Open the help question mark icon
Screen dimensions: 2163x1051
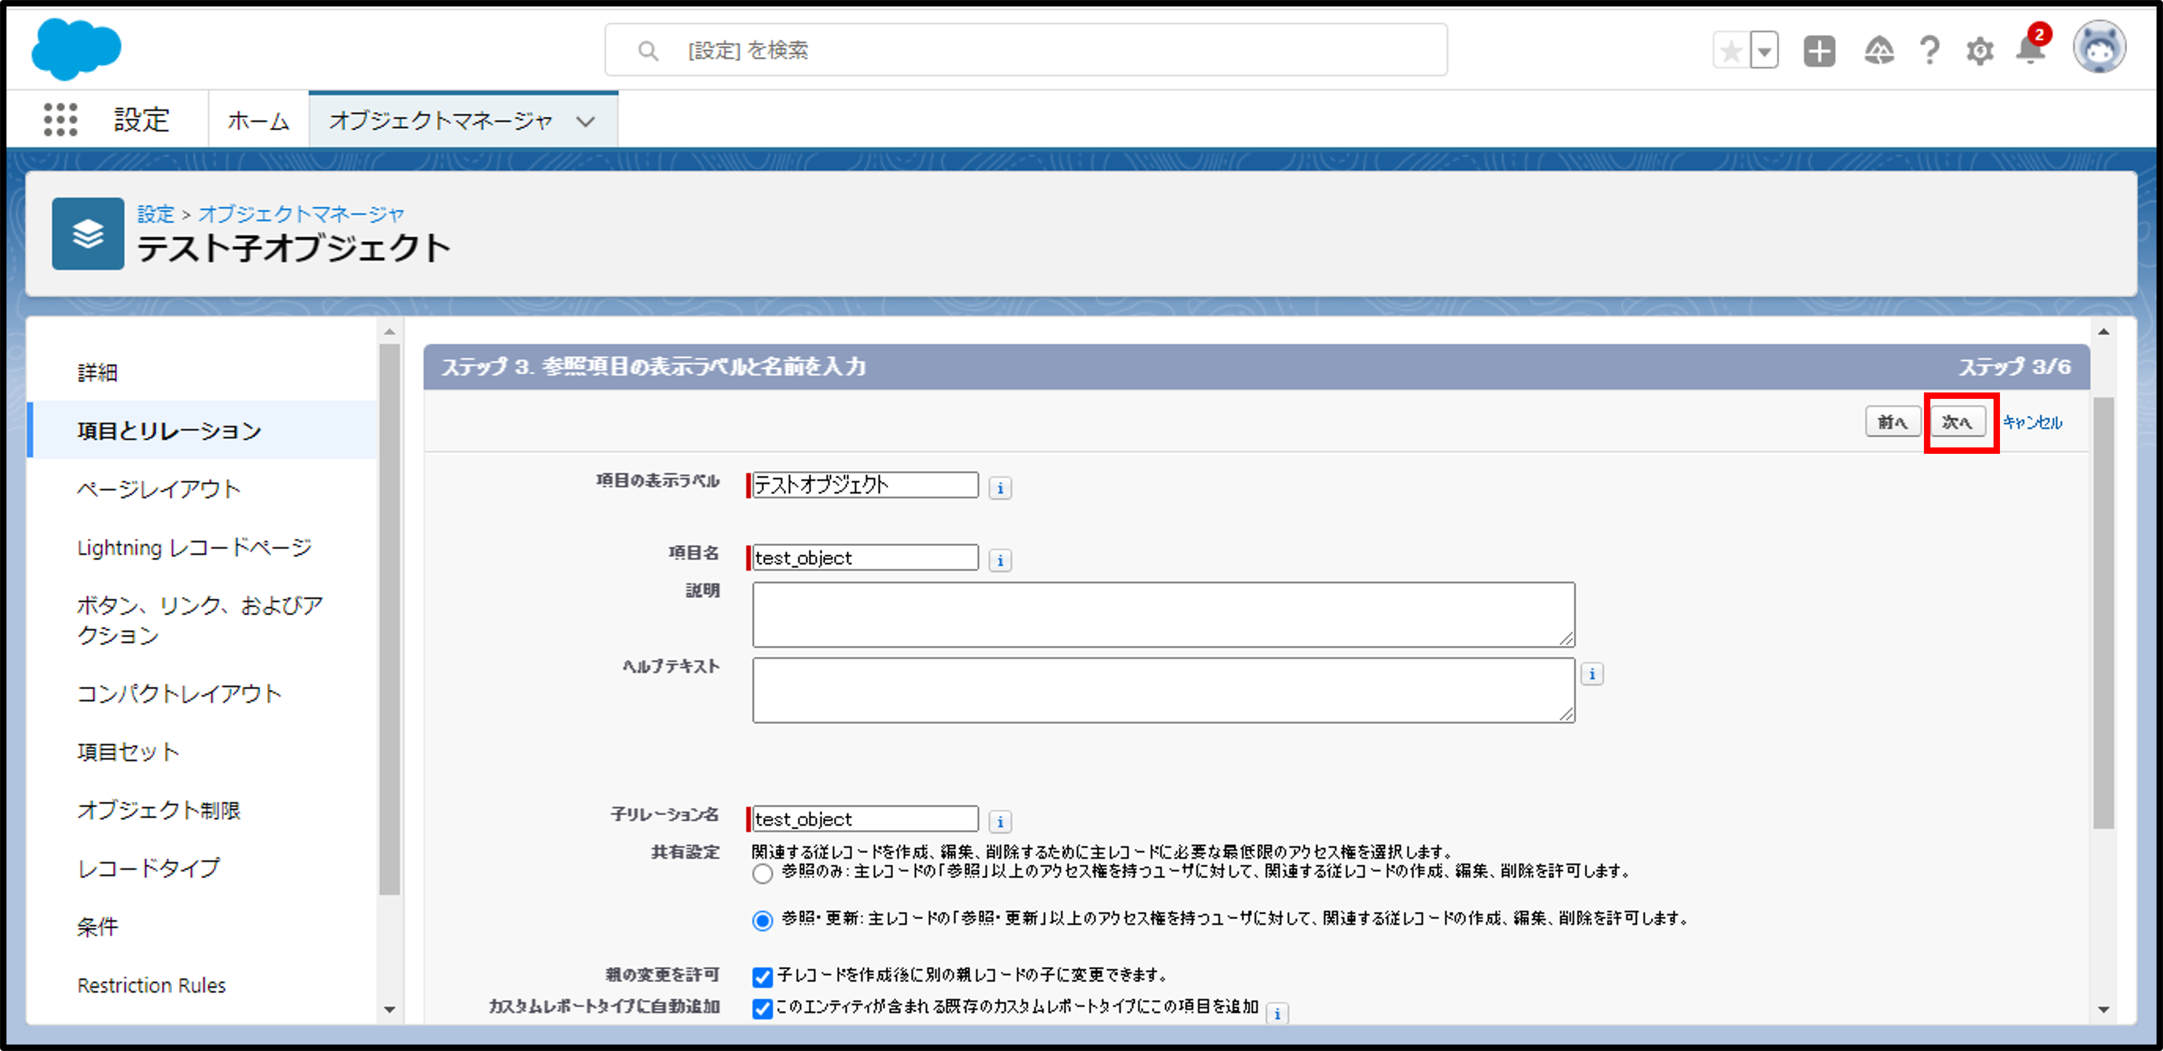click(x=1929, y=51)
